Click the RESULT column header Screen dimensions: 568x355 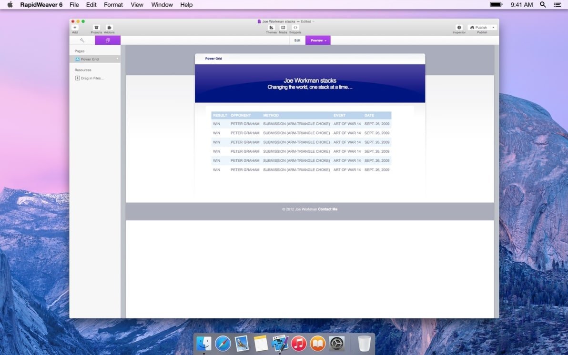(220, 116)
